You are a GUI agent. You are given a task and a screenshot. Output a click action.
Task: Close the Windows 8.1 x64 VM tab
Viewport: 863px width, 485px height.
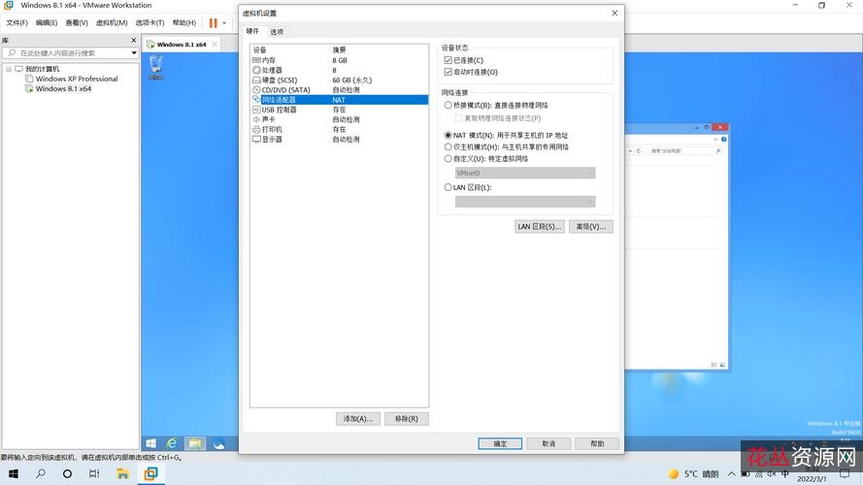click(x=215, y=45)
